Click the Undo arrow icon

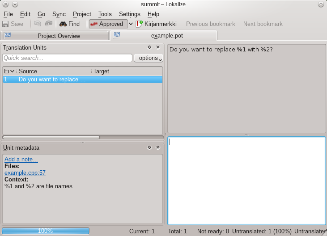(38, 24)
